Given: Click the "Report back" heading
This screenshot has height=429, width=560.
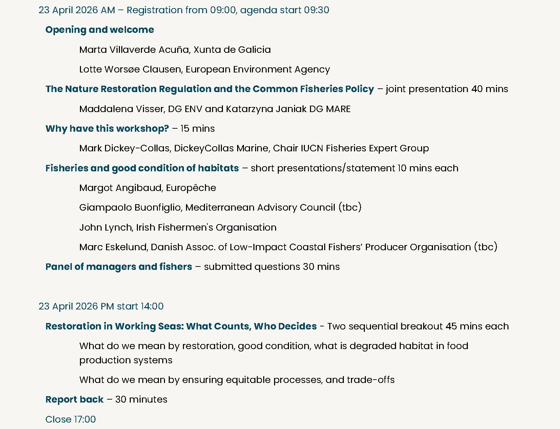Looking at the screenshot, I should pyautogui.click(x=75, y=400).
